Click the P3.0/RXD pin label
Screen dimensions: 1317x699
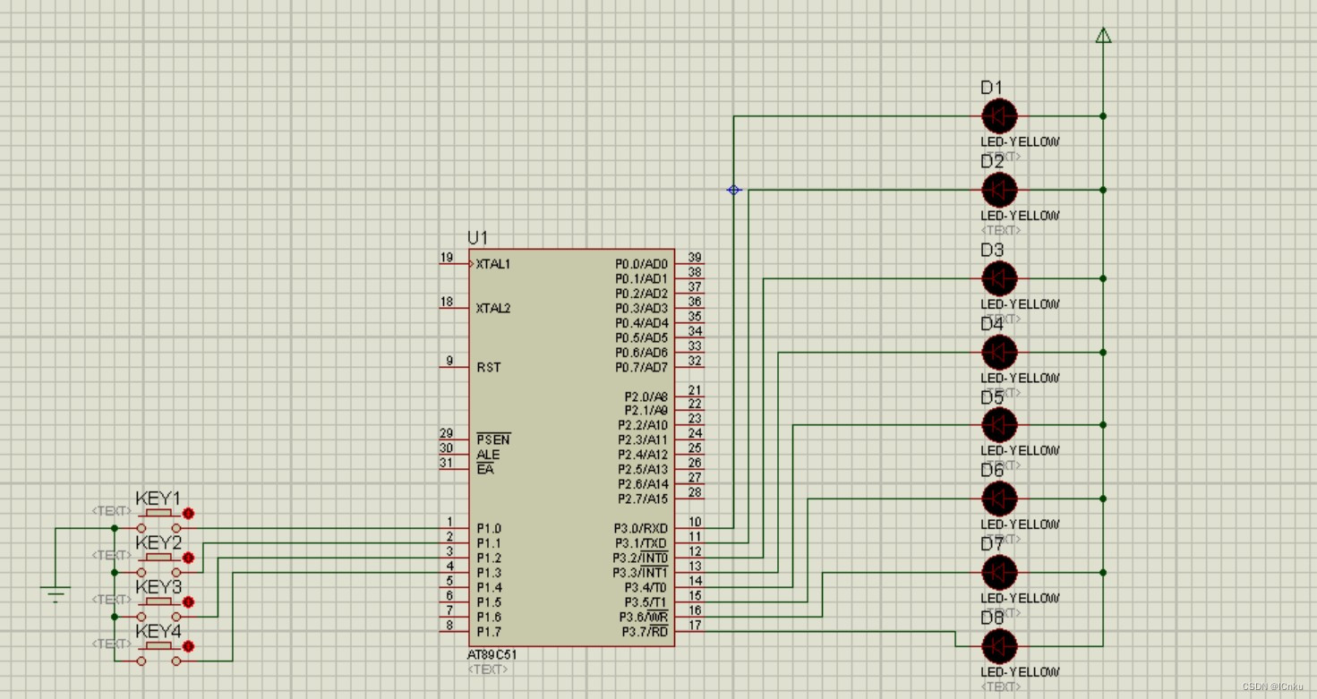(x=641, y=528)
